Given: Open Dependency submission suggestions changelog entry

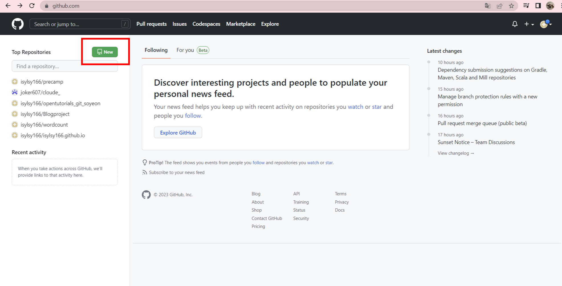Looking at the screenshot, I should pyautogui.click(x=492, y=74).
